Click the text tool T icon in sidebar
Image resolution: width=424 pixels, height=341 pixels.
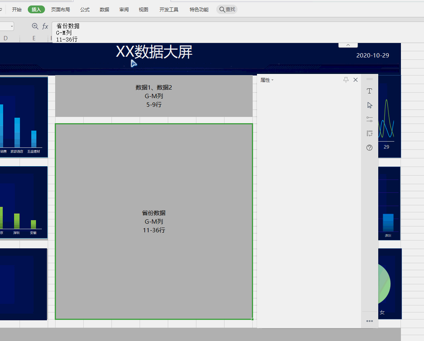pyautogui.click(x=369, y=91)
